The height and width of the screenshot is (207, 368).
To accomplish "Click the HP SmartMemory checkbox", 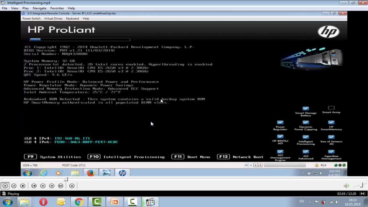I will tap(331, 122).
